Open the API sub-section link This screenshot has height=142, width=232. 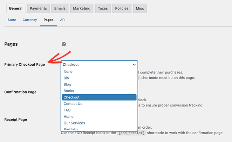62,20
